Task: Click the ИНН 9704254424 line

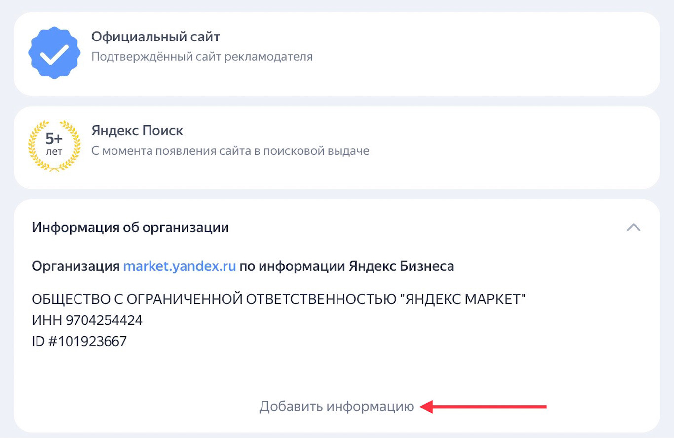Action: click(87, 320)
